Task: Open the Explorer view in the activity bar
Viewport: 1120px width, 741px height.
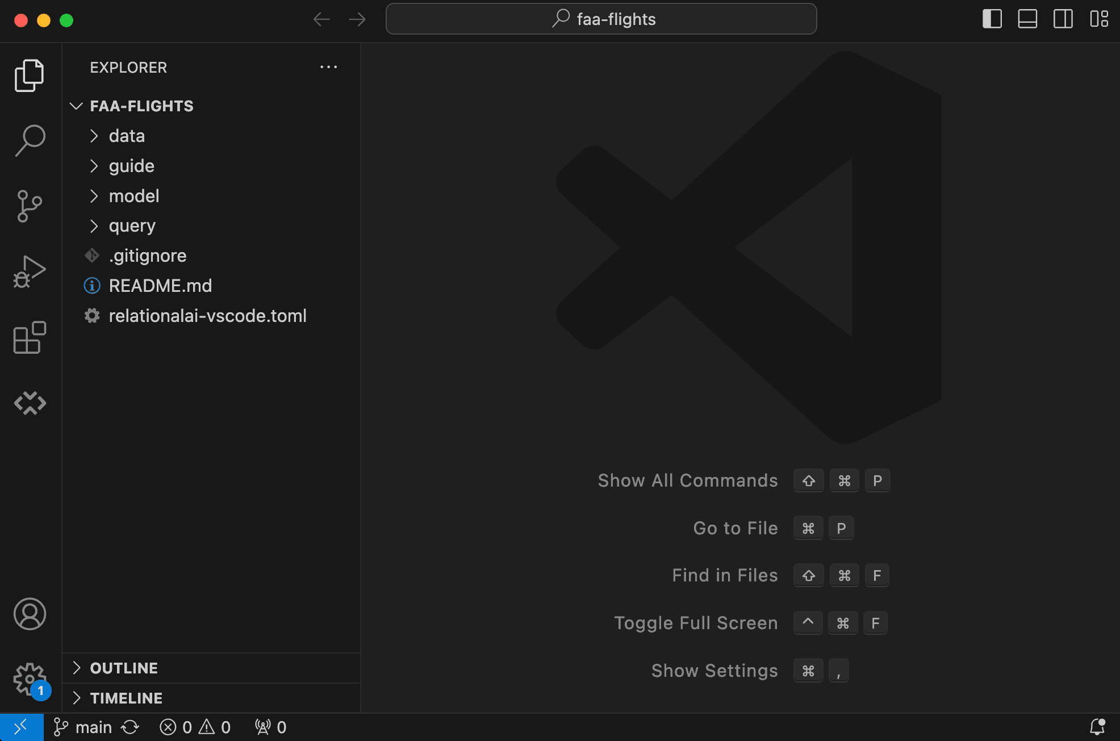Action: pyautogui.click(x=30, y=76)
